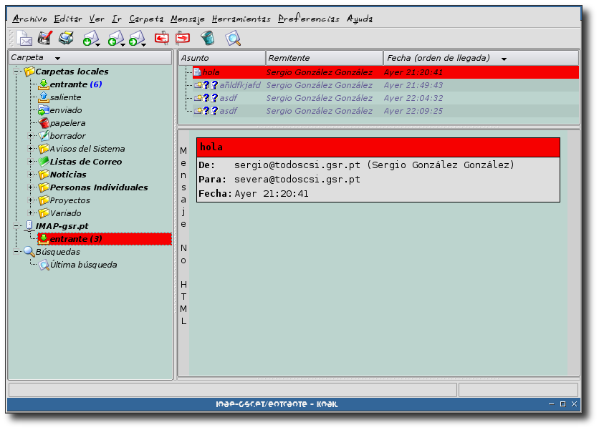Open the message with subject añldfkjafd
The width and height of the screenshot is (599, 430).
point(239,85)
